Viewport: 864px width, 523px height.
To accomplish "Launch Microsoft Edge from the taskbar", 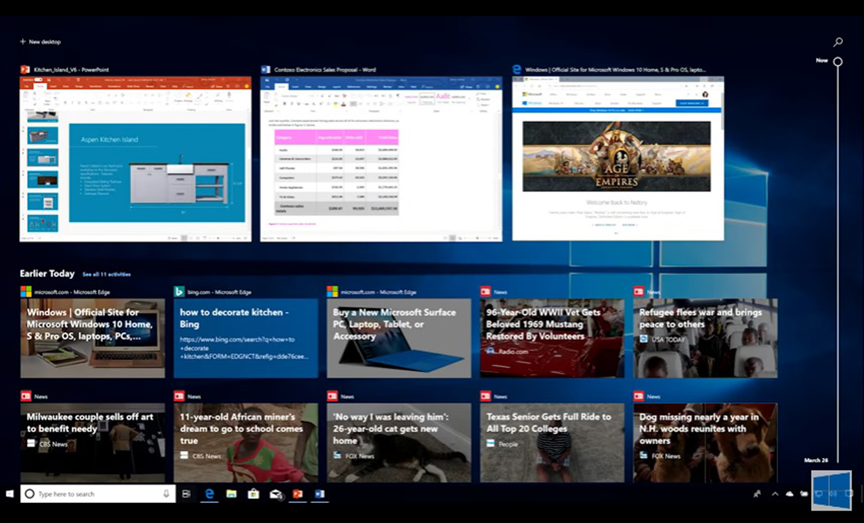I will coord(209,493).
